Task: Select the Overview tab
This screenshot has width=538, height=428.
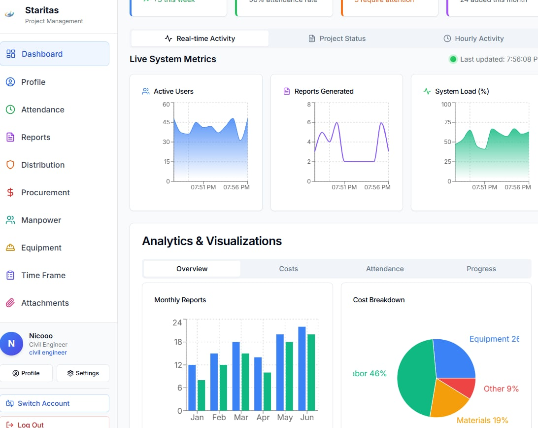Action: click(x=192, y=269)
